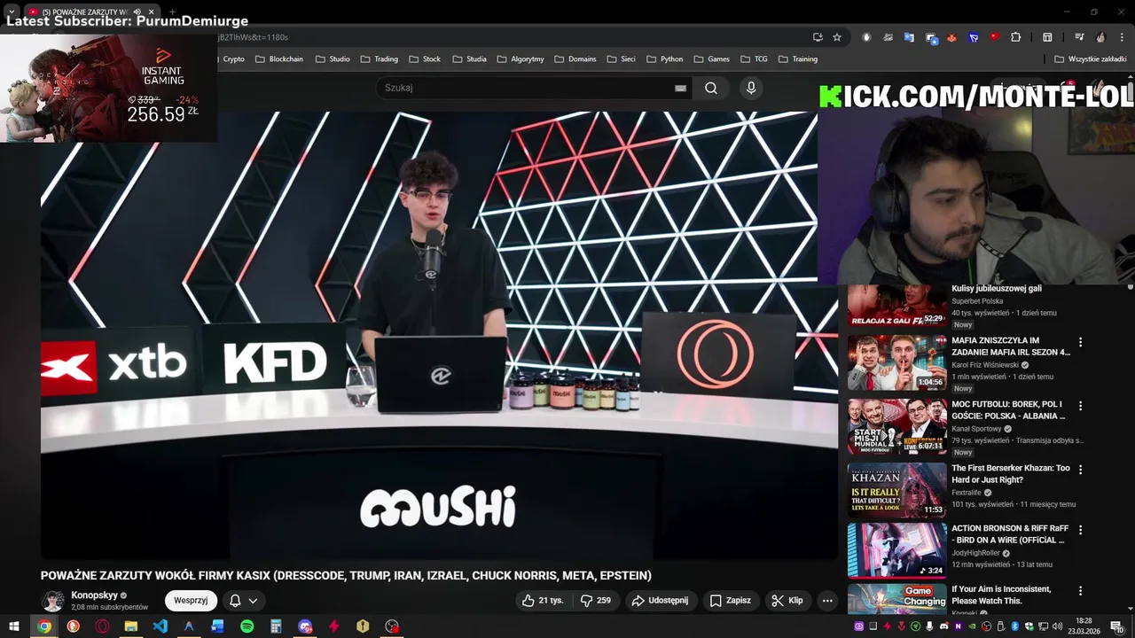Image resolution: width=1135 pixels, height=638 pixels.
Task: Open Google Translate extension icon
Action: coord(909,37)
